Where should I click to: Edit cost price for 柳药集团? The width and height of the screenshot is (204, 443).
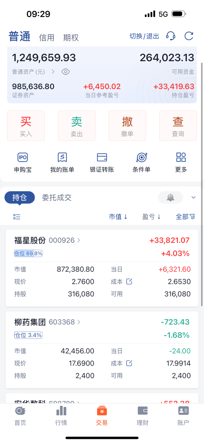point(129,363)
